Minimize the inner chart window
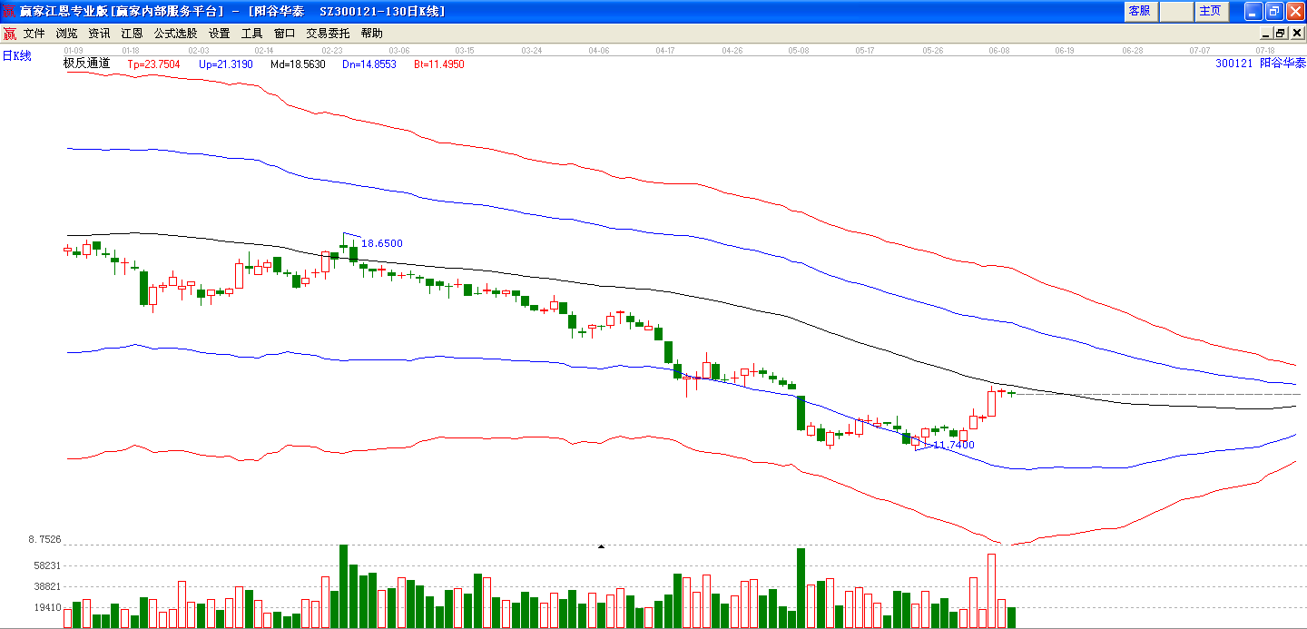Viewport: 1307px width, 629px height. [x=1266, y=34]
